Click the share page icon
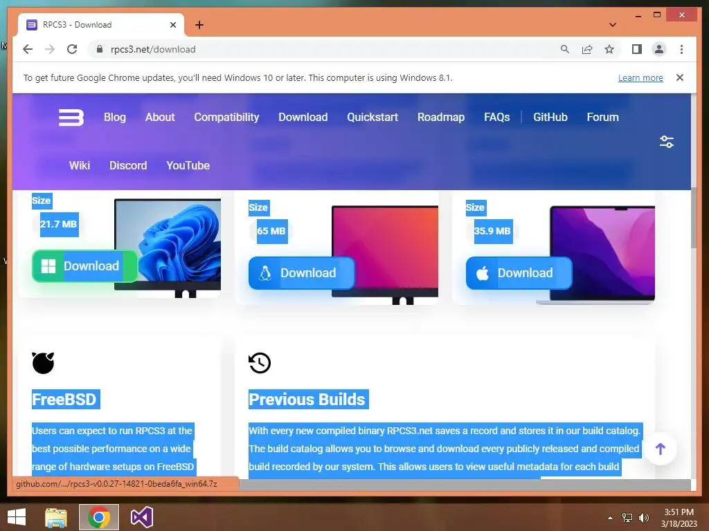Image resolution: width=709 pixels, height=531 pixels. coord(587,49)
